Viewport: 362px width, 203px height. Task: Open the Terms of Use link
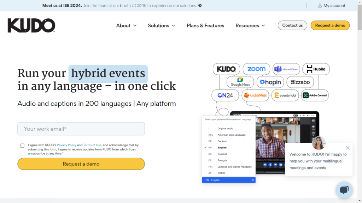pyautogui.click(x=92, y=145)
